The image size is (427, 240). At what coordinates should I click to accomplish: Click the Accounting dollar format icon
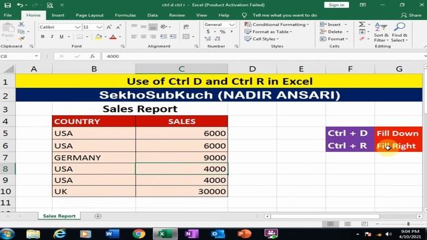click(208, 32)
